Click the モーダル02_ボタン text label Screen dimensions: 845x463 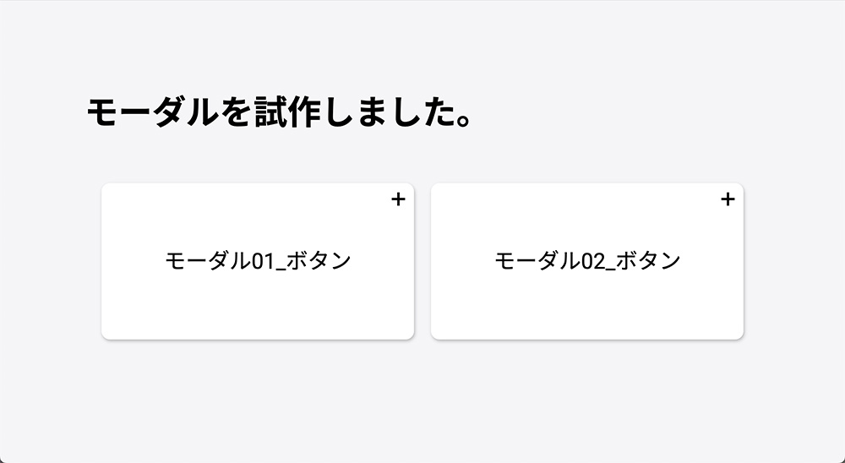pyautogui.click(x=587, y=261)
